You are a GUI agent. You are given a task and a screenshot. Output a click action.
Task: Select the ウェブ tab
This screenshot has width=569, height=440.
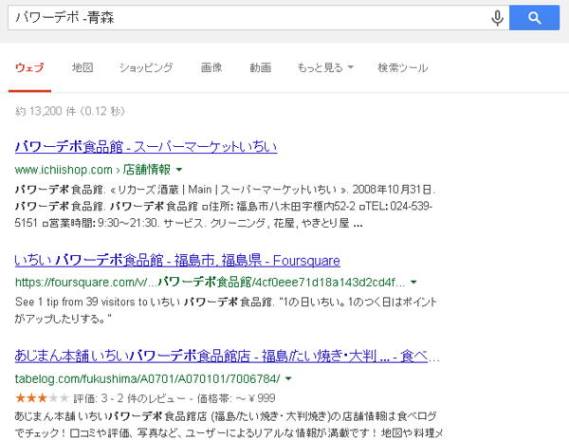click(29, 68)
